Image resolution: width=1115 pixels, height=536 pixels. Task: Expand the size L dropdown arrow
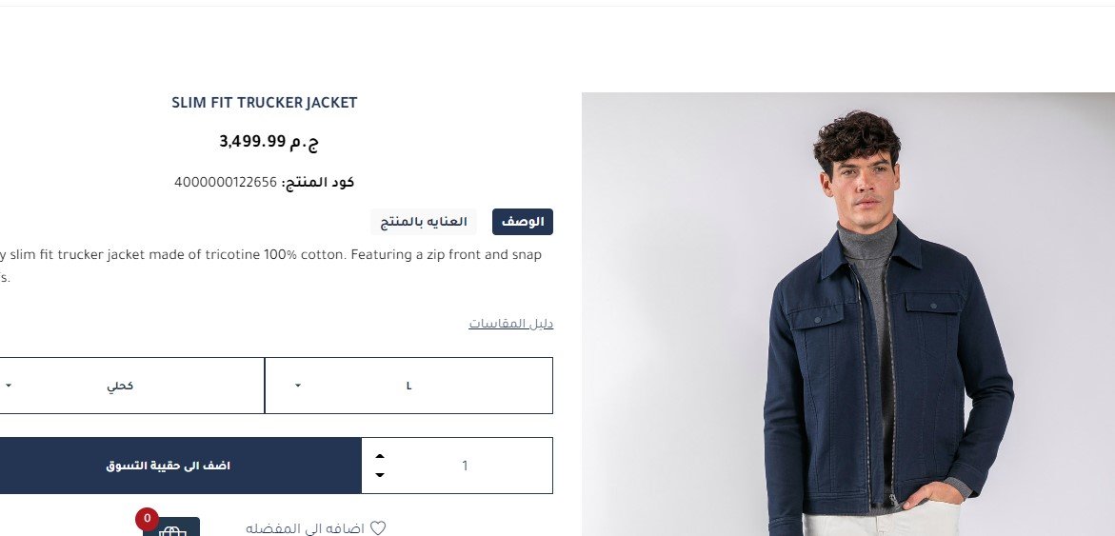click(298, 386)
